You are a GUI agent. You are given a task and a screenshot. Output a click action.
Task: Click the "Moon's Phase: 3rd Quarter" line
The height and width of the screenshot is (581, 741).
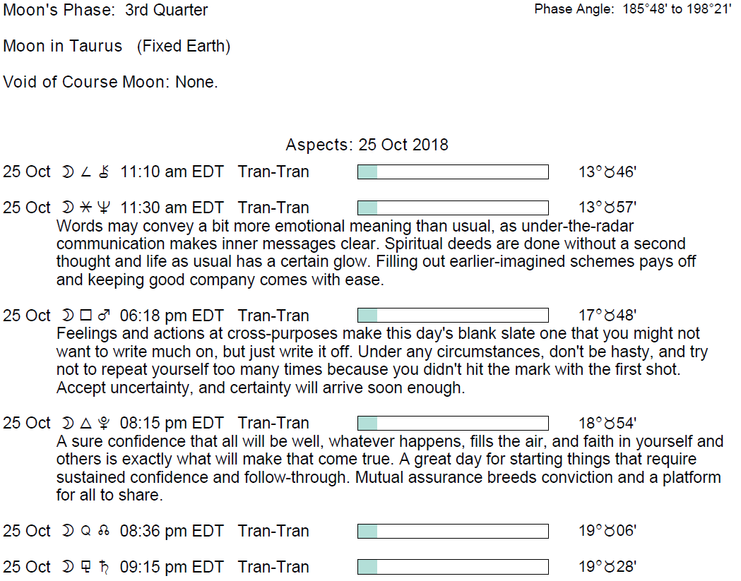[106, 11]
